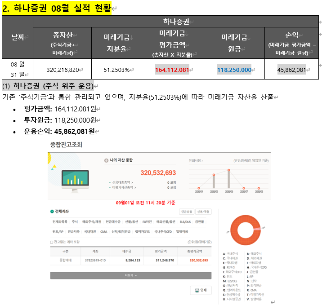322x305 pixels.
Task: Select the 신탁/퇴직연금 tab
Action: coord(121,232)
